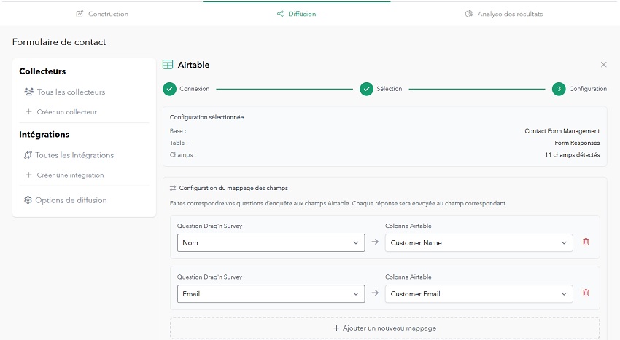
Task: Open the Email question dropdown
Action: coord(271,294)
